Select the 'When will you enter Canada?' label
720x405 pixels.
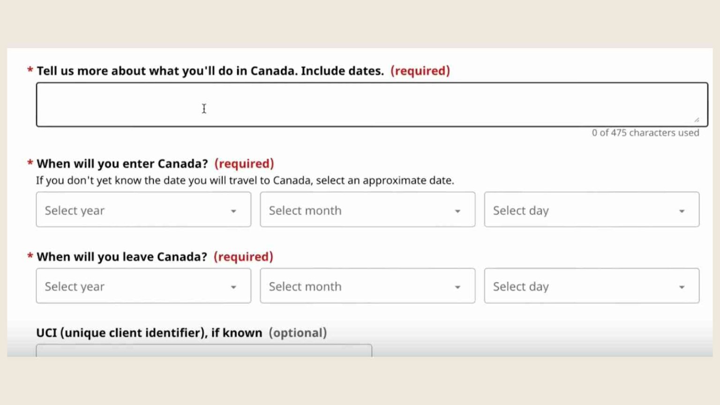[x=122, y=163]
